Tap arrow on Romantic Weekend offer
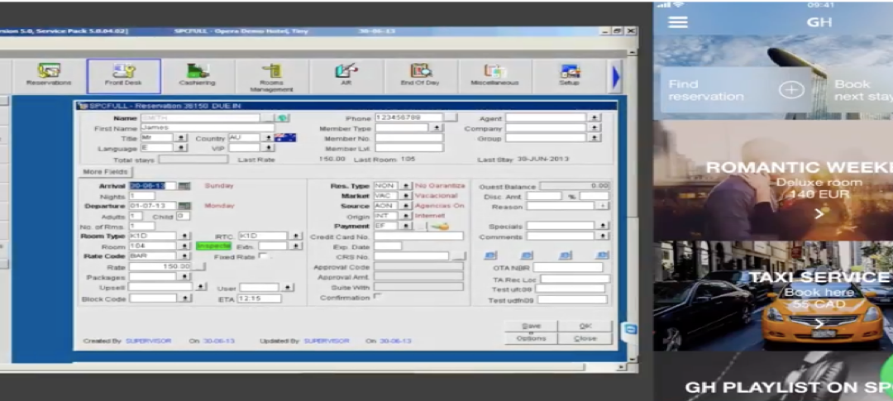The width and height of the screenshot is (893, 401). point(819,214)
